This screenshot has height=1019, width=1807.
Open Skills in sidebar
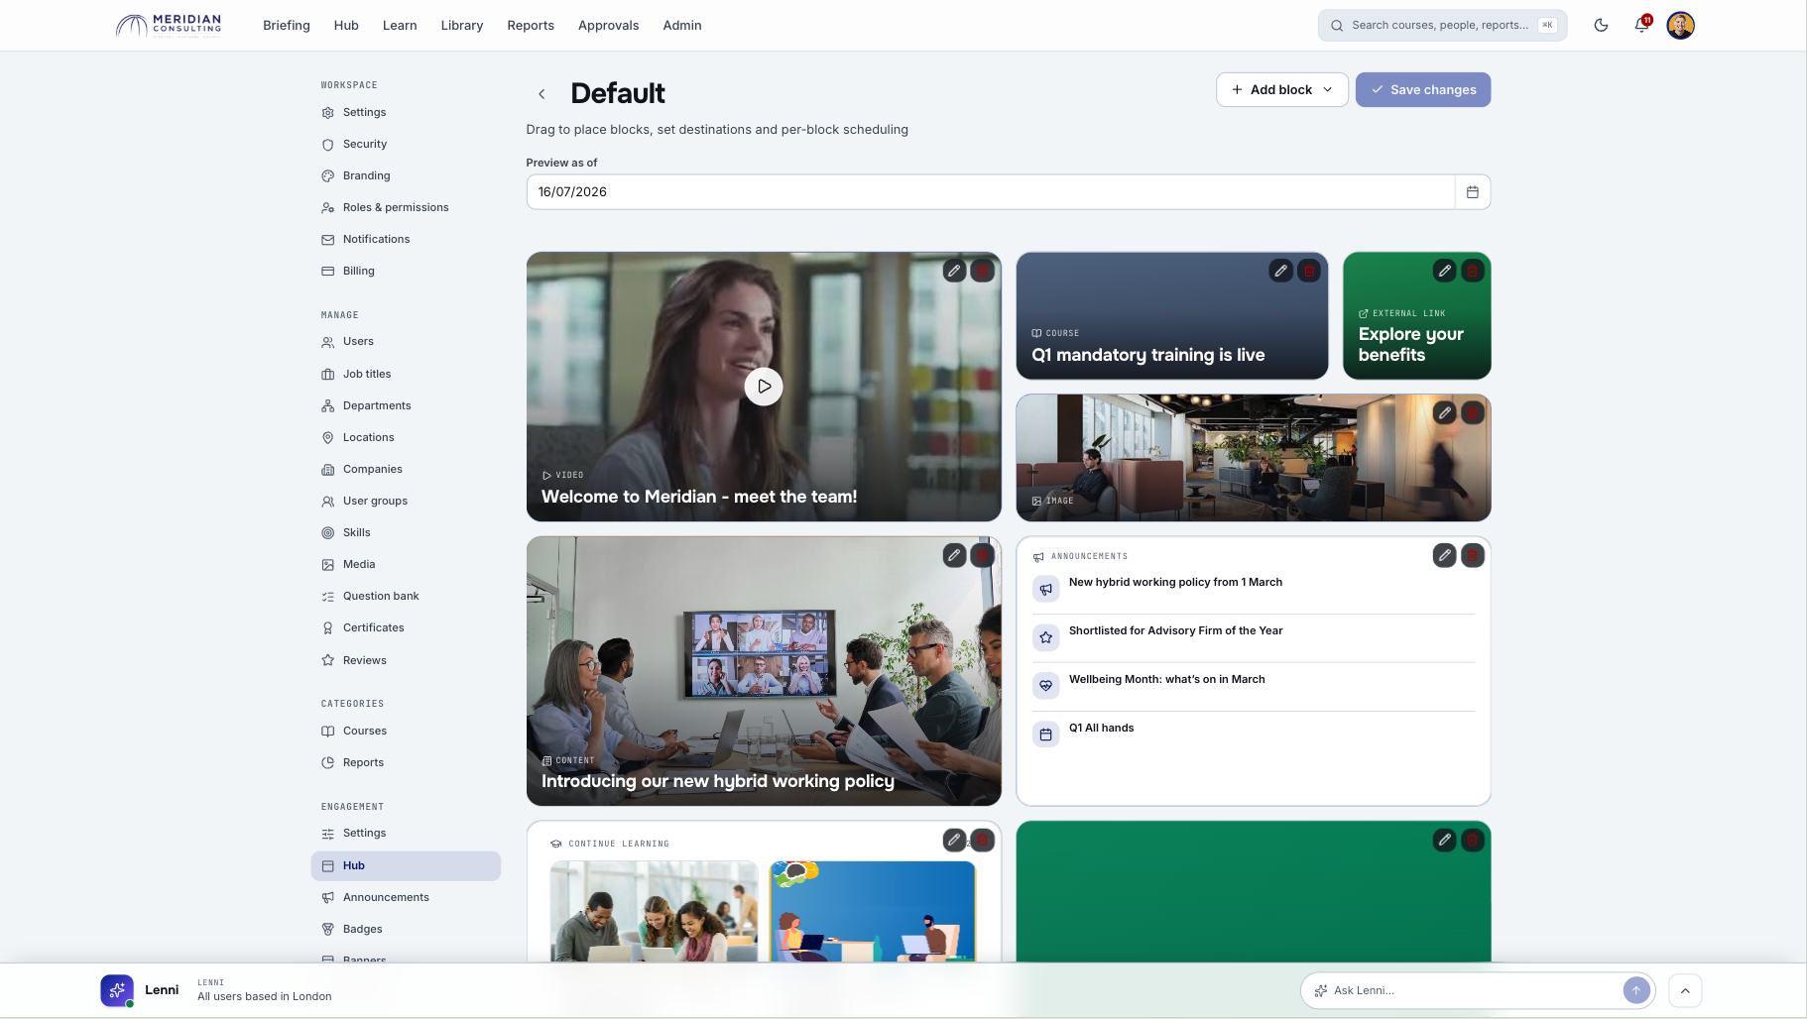tap(406, 533)
